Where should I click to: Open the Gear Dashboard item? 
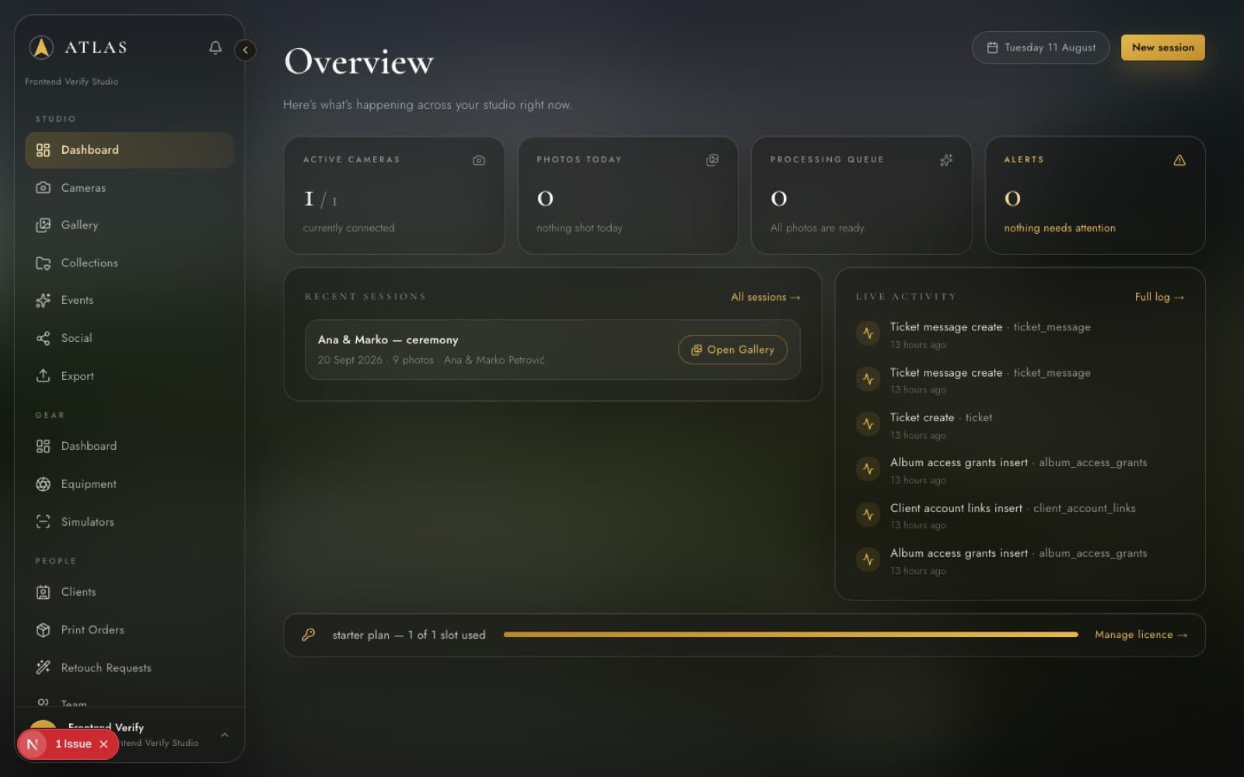129,446
